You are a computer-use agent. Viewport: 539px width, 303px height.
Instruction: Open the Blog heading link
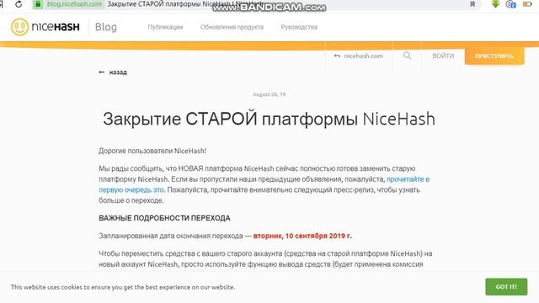coord(106,27)
